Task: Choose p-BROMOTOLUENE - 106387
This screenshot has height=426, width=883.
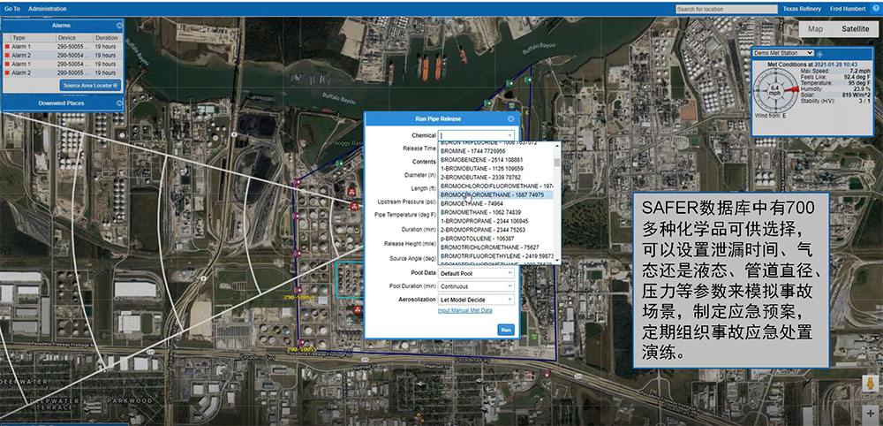Action: pyautogui.click(x=495, y=239)
